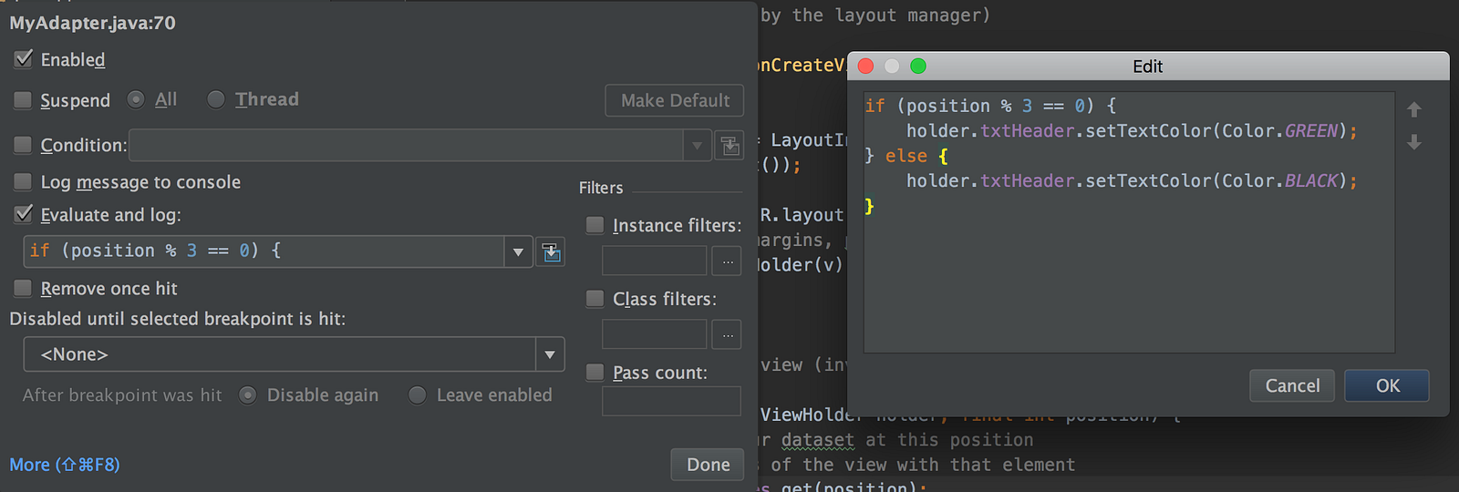Open the Condition dropdown arrow
The width and height of the screenshot is (1459, 492).
[698, 146]
